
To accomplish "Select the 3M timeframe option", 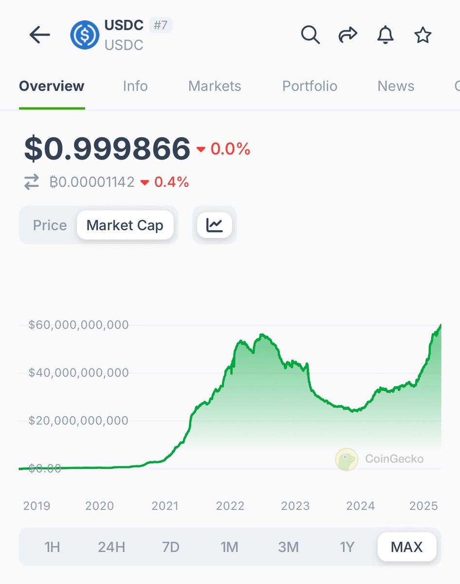I will point(288,547).
